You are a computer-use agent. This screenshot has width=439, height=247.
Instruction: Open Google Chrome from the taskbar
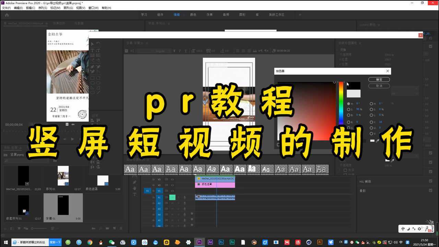pyautogui.click(x=90, y=242)
